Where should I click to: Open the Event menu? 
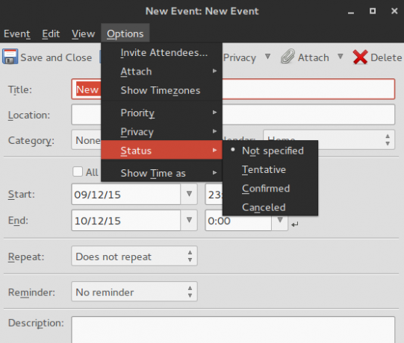[17, 34]
